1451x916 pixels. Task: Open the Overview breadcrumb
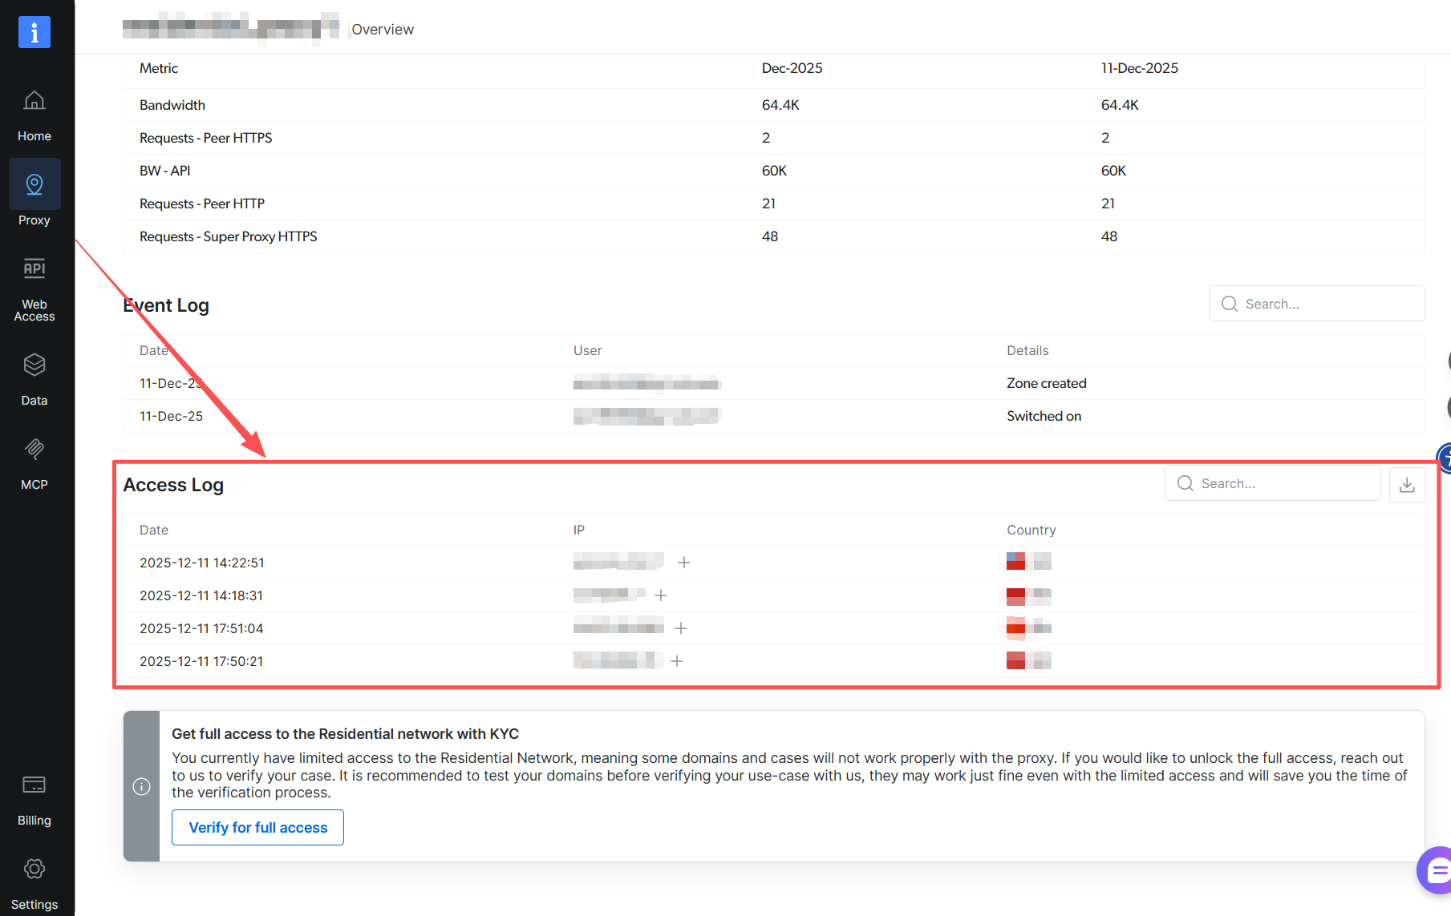click(382, 29)
